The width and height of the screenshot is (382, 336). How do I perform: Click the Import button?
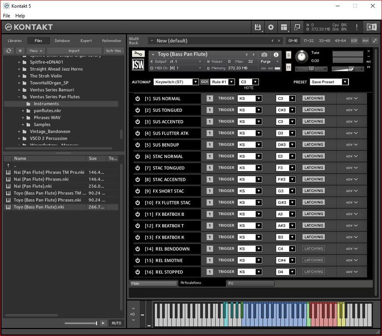point(74,51)
